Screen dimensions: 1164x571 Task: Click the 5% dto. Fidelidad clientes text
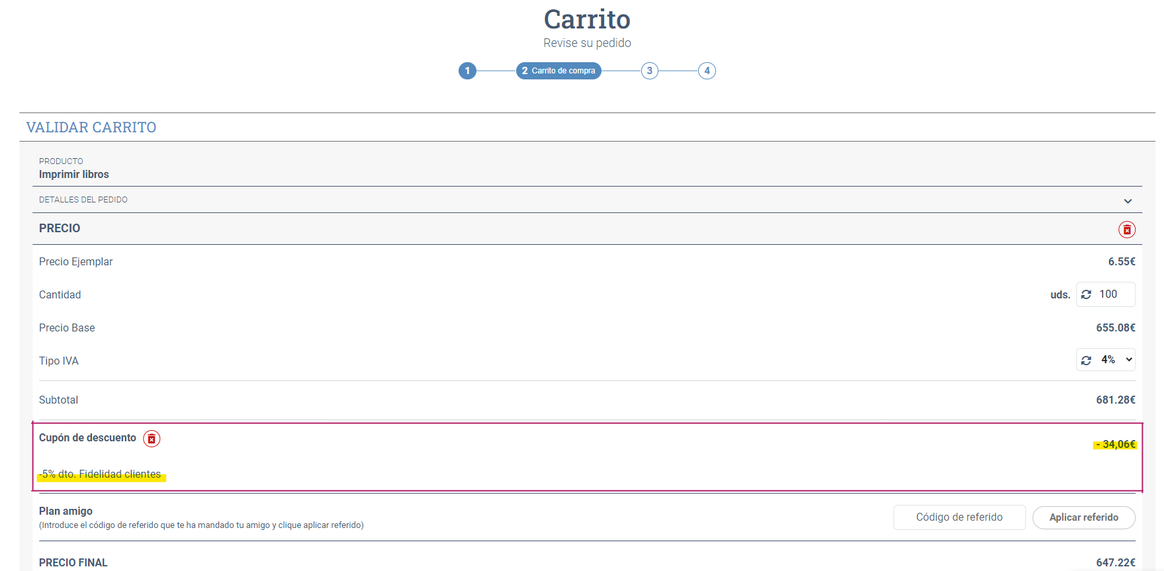(101, 474)
